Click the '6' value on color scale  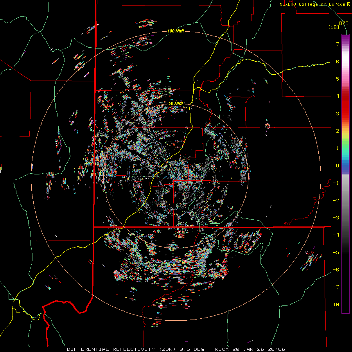coord(338,61)
